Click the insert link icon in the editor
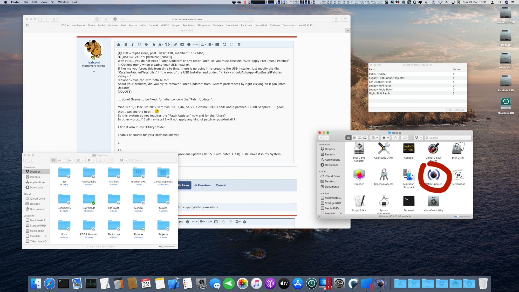The width and height of the screenshot is (519, 292). tap(175, 44)
